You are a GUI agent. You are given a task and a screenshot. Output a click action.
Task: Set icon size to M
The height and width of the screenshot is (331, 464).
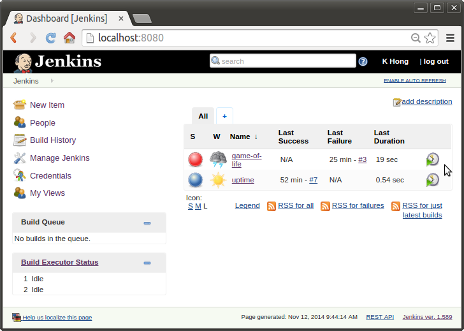[x=198, y=206]
